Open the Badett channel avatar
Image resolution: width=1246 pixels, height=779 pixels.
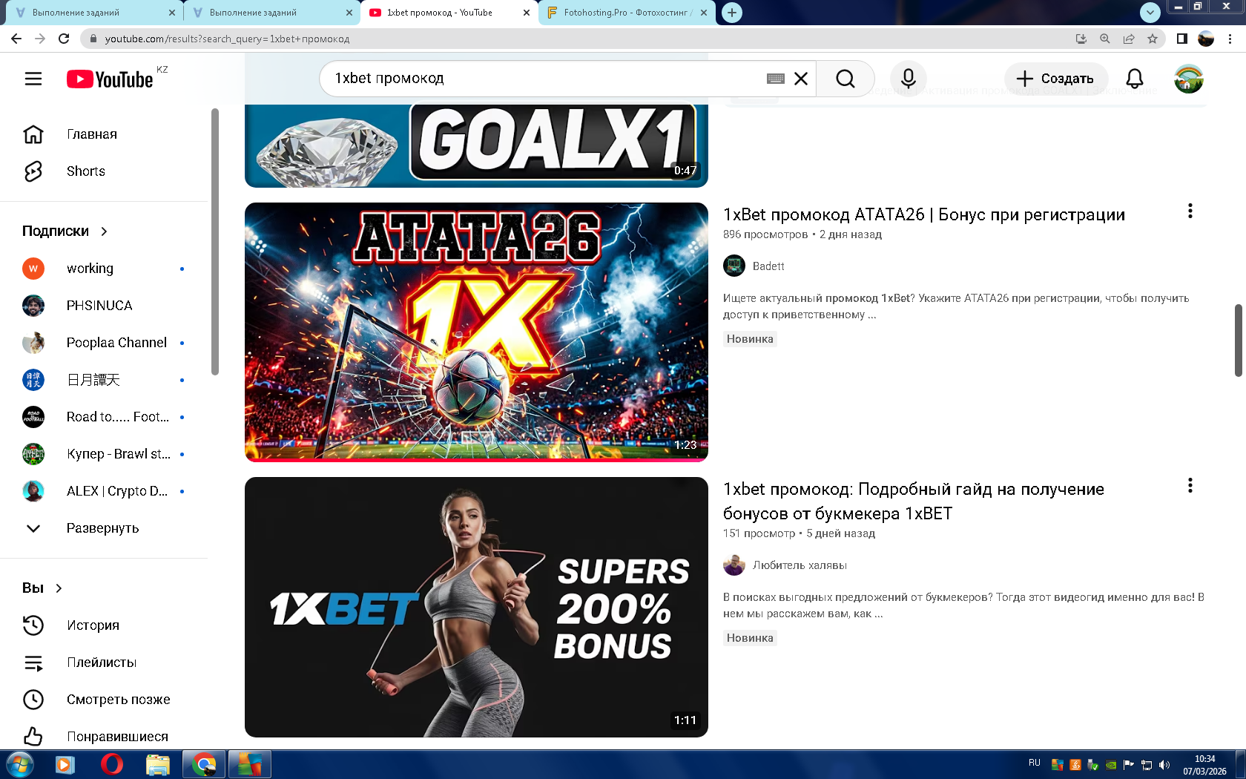734,266
